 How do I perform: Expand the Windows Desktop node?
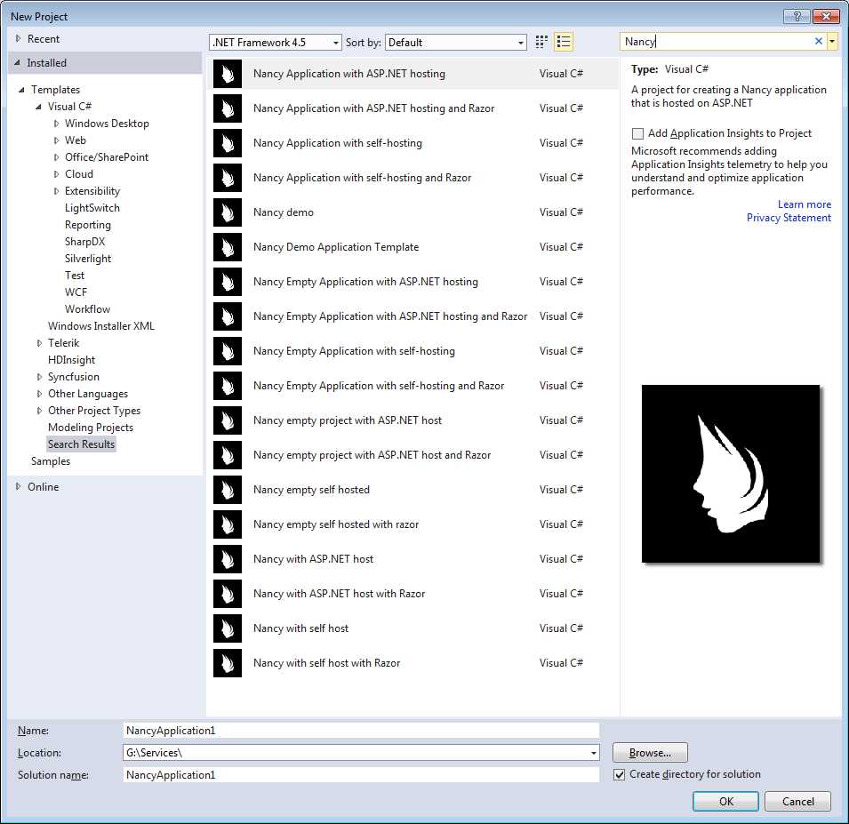[x=56, y=123]
